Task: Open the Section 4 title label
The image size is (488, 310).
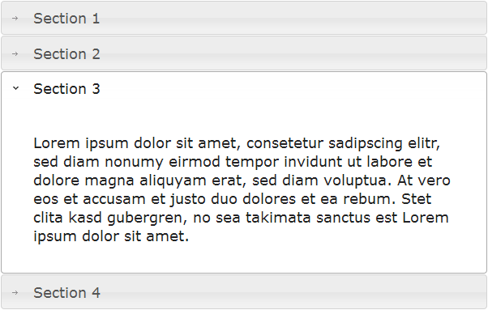Action: click(x=66, y=293)
